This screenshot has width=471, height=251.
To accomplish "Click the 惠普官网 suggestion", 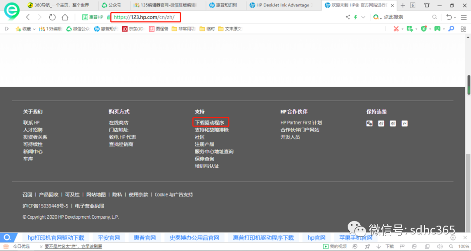I will [x=144, y=238].
